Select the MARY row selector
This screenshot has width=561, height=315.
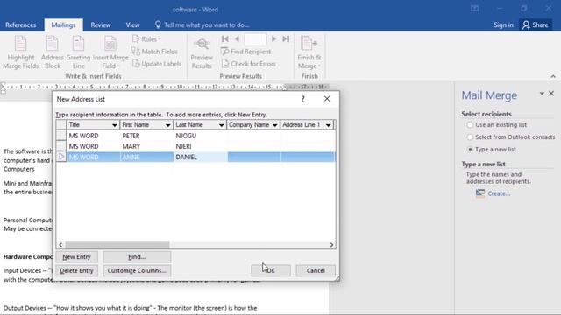pos(61,146)
